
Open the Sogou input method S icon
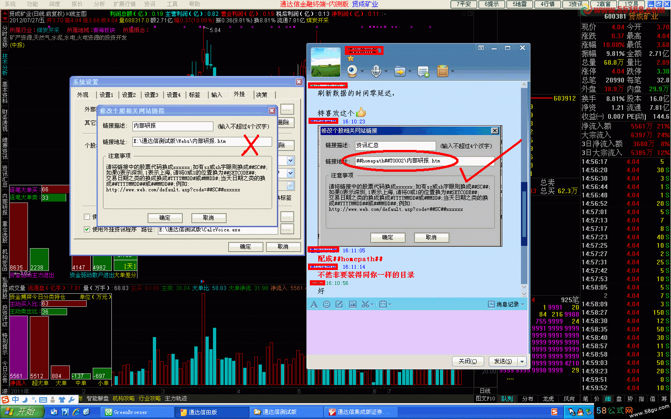pos(6,399)
